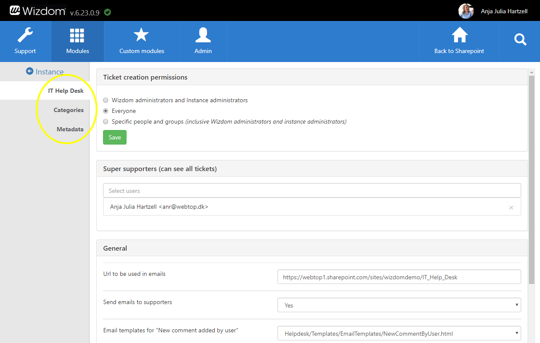Open the Support wrench icon

25,36
